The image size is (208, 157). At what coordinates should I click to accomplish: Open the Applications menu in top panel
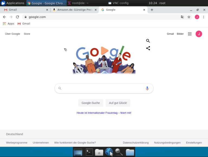tap(13, 3)
